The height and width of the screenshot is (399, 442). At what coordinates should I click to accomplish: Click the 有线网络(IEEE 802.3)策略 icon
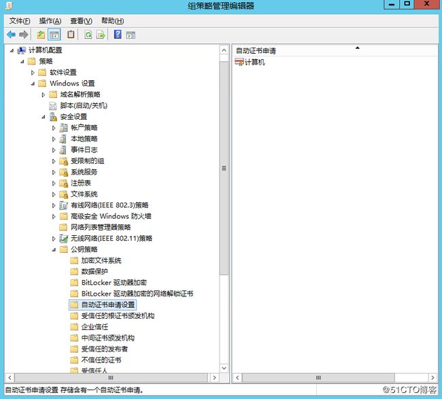click(64, 205)
